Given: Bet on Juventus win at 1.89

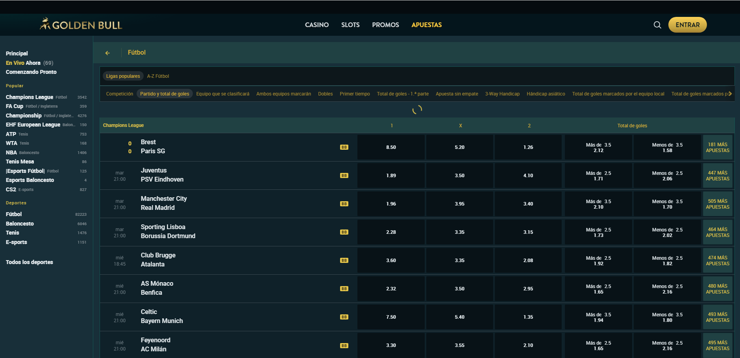Looking at the screenshot, I should pyautogui.click(x=391, y=176).
